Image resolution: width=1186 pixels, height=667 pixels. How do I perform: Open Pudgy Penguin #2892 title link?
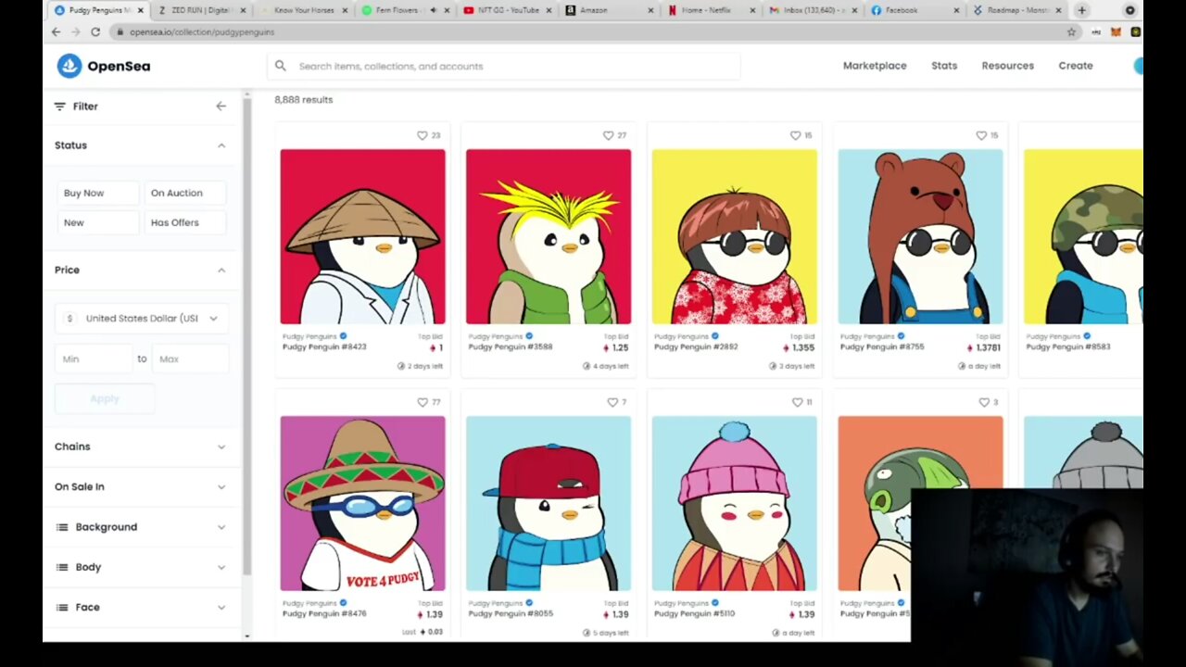(696, 346)
